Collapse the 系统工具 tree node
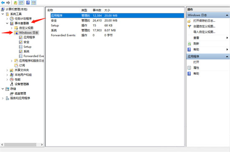Image resolution: width=230 pixels, height=152 pixels. pos(3,14)
